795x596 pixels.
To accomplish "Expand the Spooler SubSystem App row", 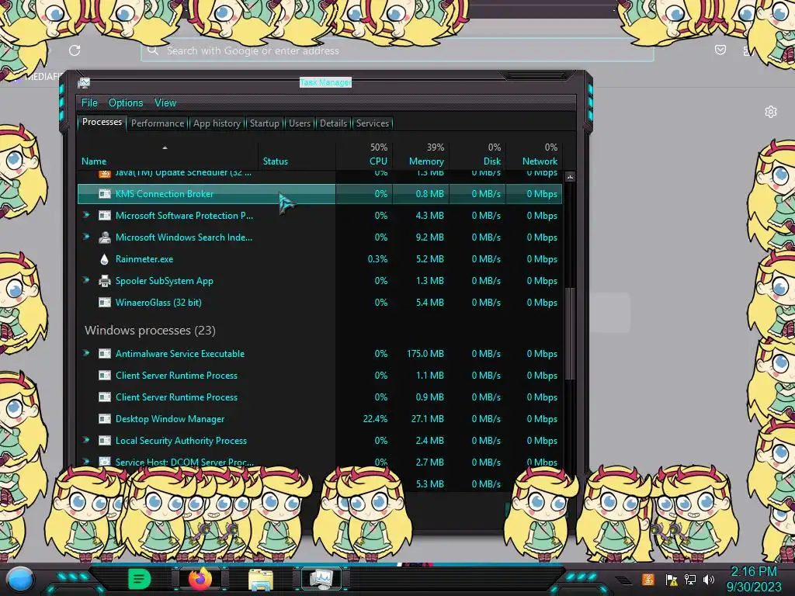I will [86, 279].
